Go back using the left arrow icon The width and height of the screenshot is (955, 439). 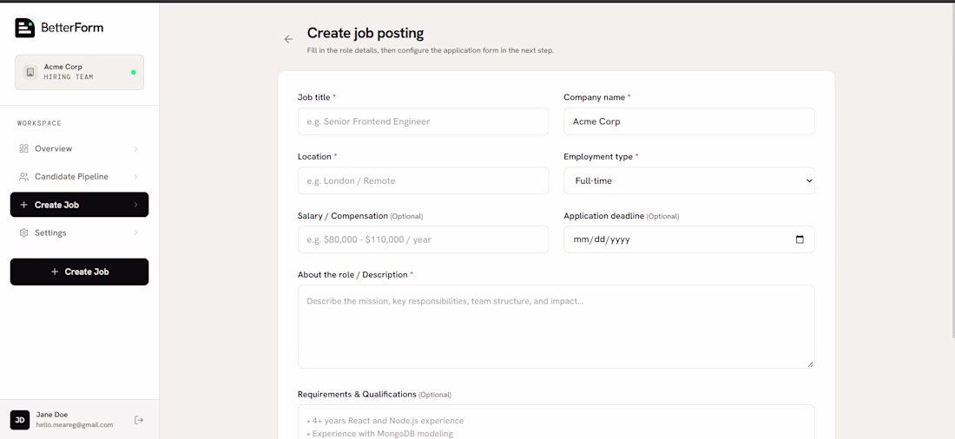click(x=289, y=39)
